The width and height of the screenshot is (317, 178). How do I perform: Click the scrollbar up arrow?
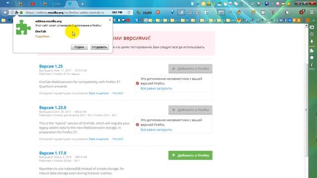[306, 26]
